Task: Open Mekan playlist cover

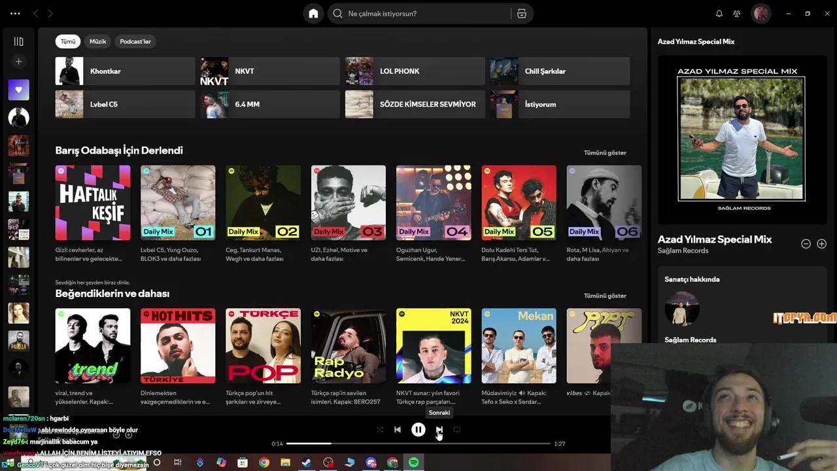Action: point(519,346)
